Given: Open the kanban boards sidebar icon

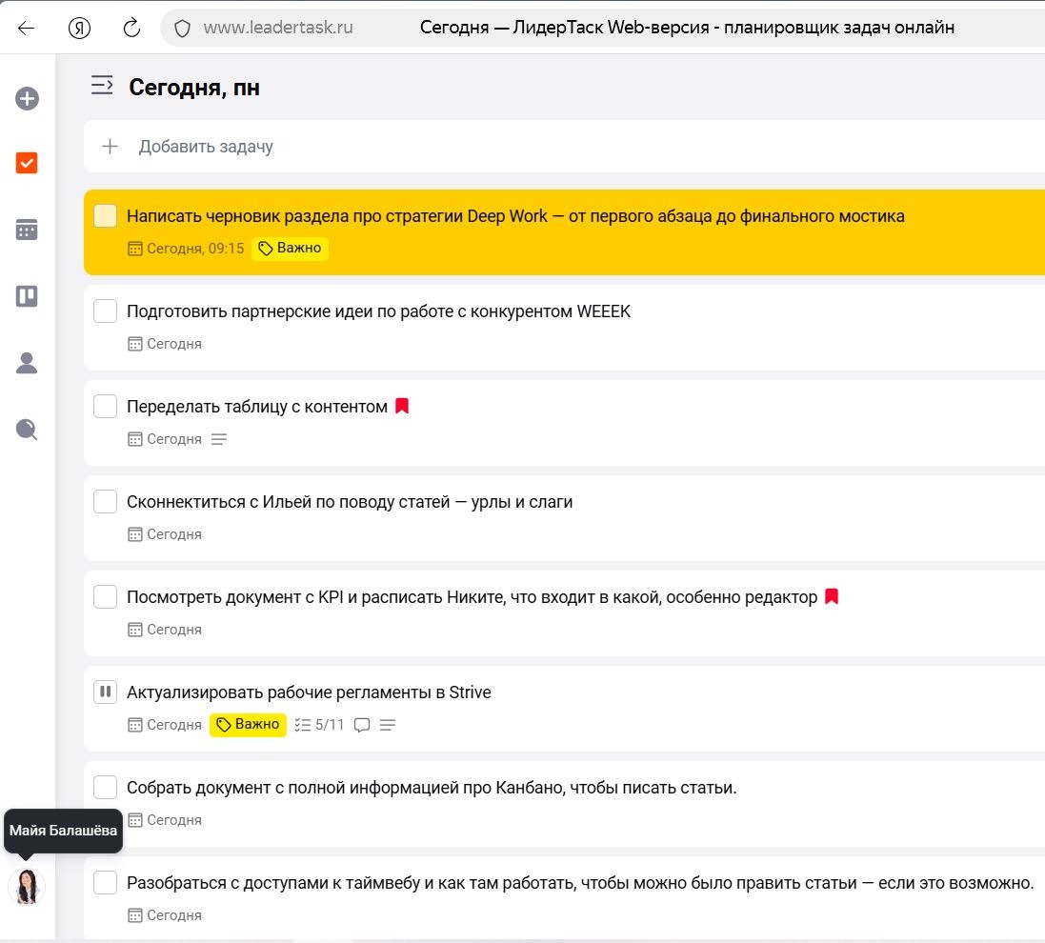Looking at the screenshot, I should pos(27,296).
